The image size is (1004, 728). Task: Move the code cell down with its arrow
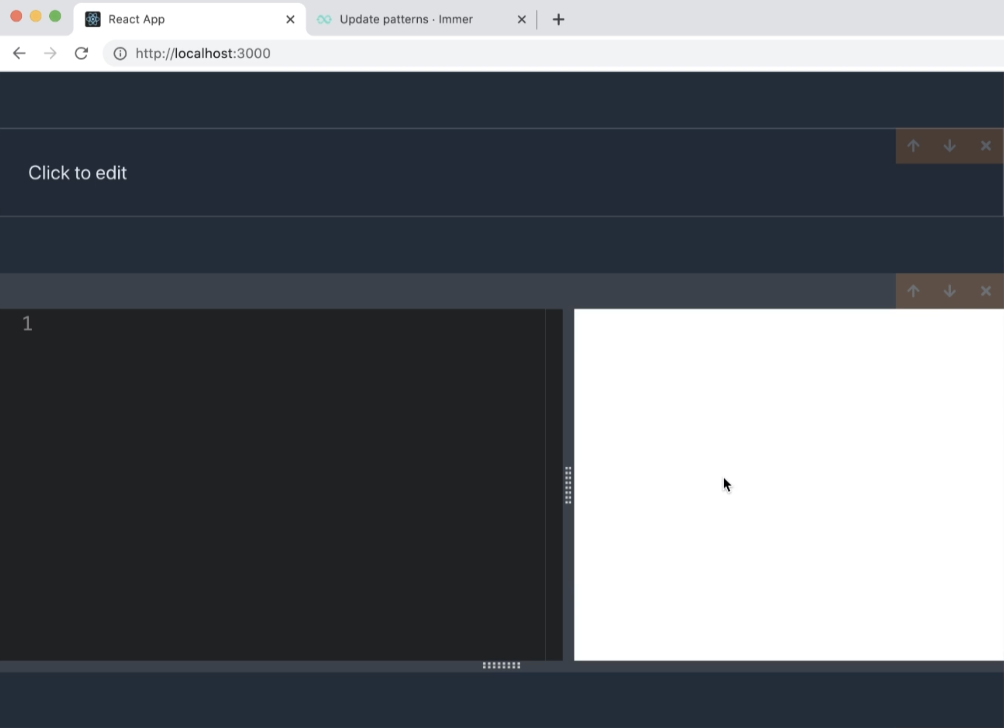coord(950,291)
